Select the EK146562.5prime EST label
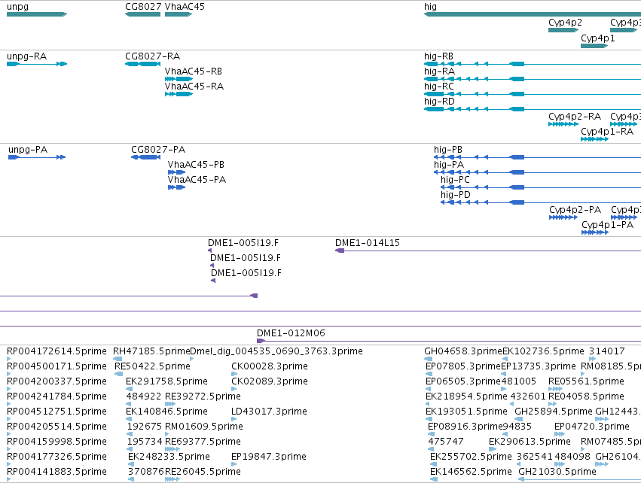 pyautogui.click(x=471, y=472)
